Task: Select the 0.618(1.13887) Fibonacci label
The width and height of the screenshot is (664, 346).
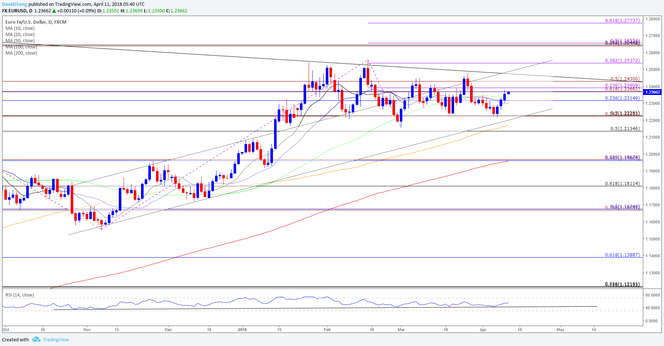Action: (622, 255)
